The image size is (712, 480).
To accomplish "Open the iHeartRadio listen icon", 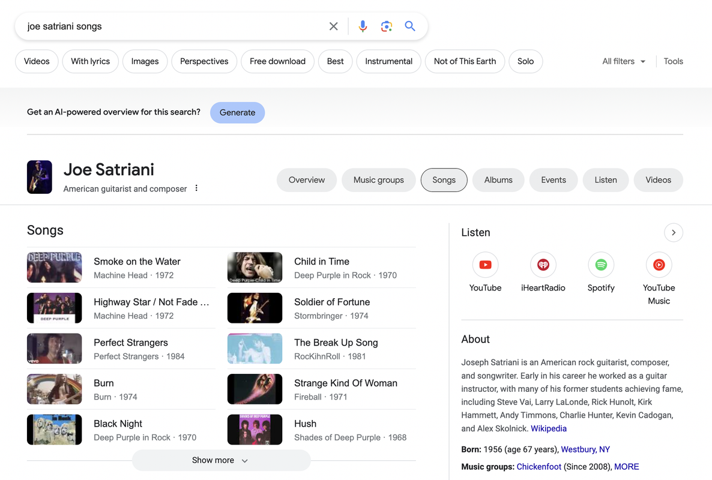I will pyautogui.click(x=543, y=265).
